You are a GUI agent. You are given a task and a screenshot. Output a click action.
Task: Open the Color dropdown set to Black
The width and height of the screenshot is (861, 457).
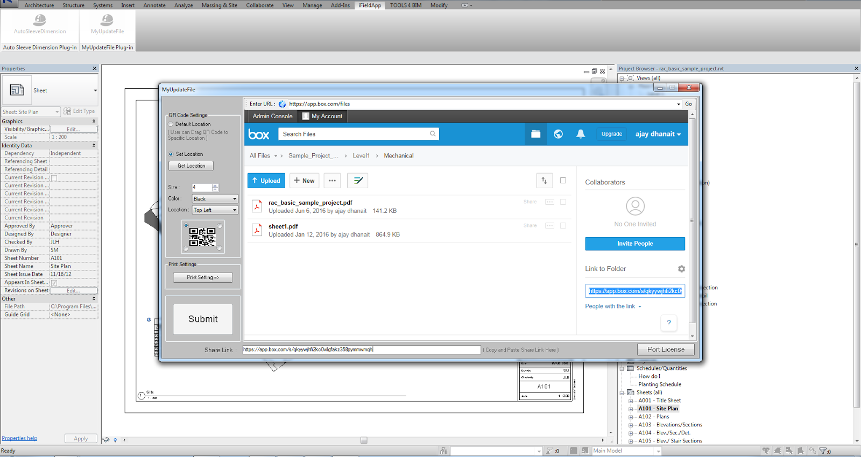[215, 199]
